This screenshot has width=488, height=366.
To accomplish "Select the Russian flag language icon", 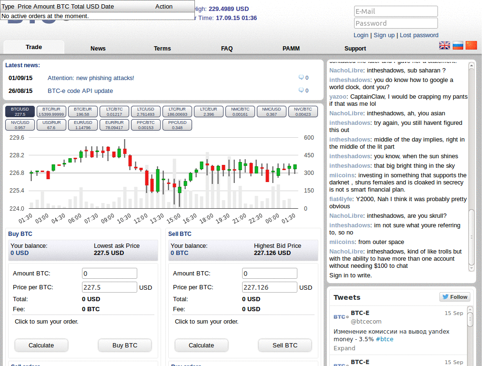I will [x=458, y=45].
